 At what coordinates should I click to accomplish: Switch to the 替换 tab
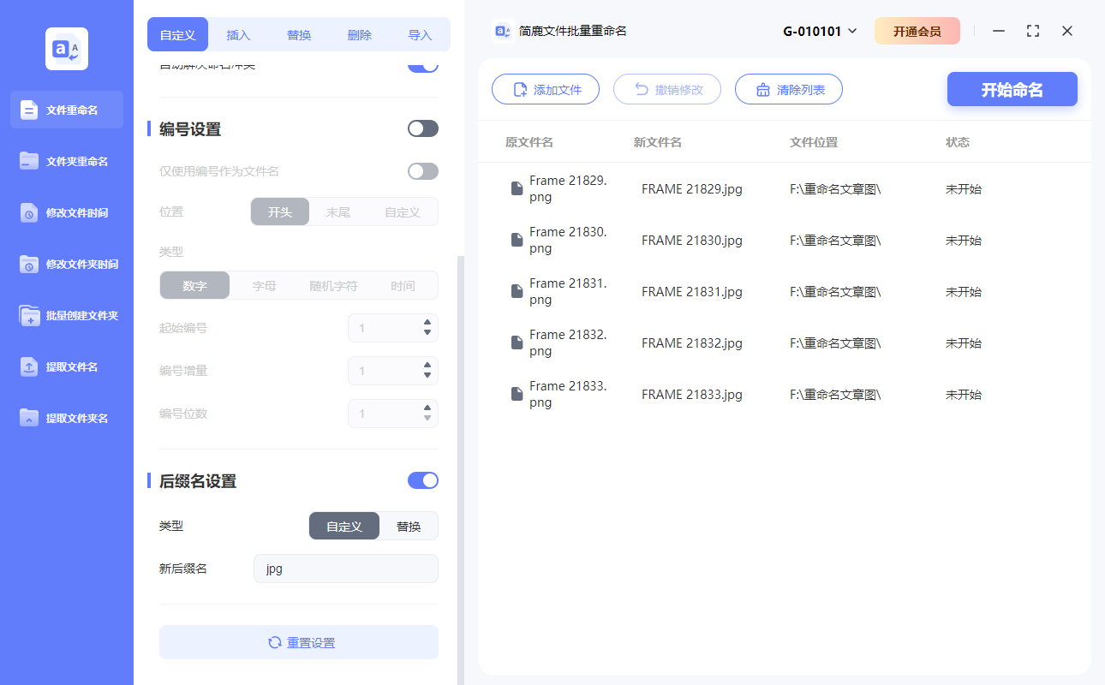(298, 34)
